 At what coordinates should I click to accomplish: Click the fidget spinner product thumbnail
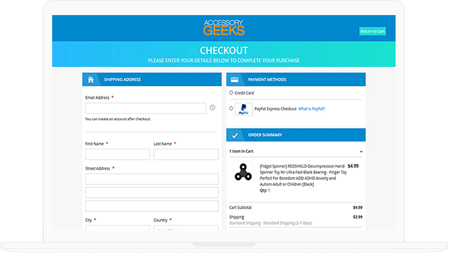coord(244,174)
